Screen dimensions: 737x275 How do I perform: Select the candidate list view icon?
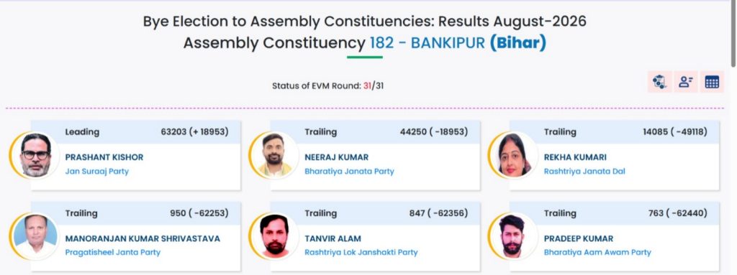point(686,82)
